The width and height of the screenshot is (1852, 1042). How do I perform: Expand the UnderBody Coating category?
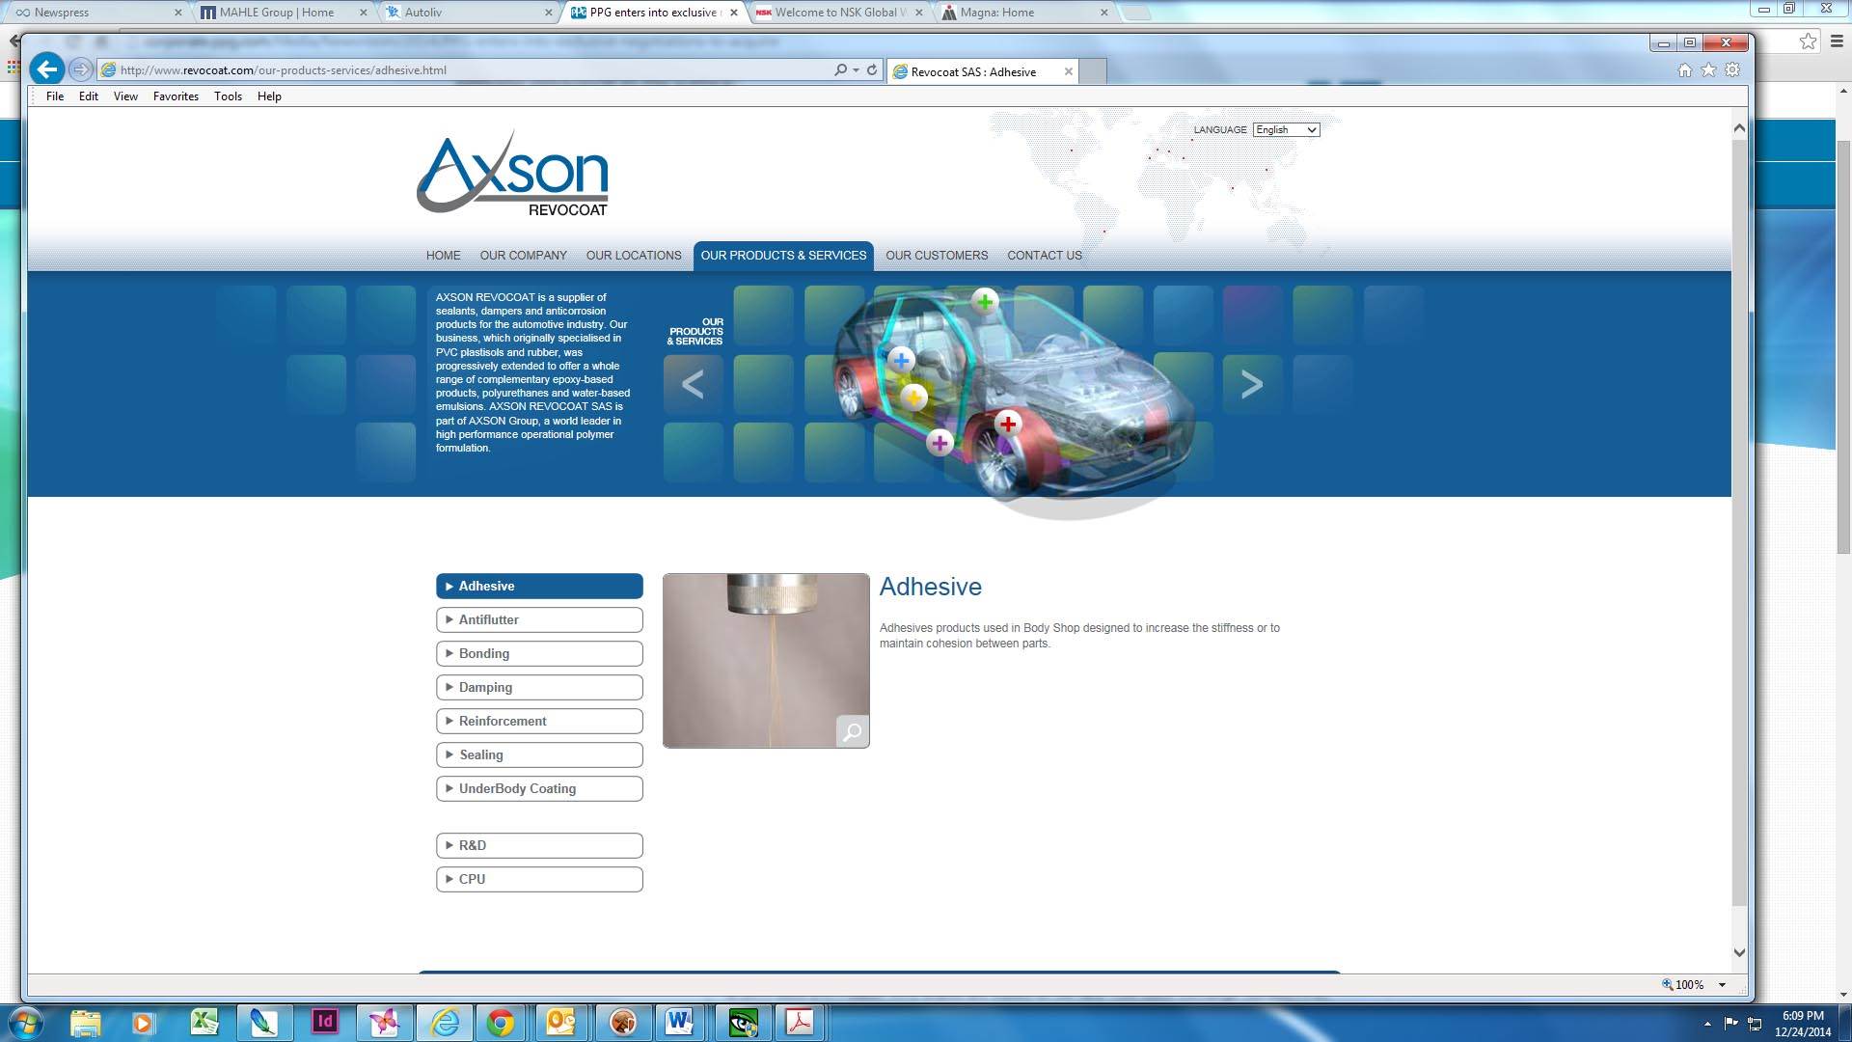539,788
